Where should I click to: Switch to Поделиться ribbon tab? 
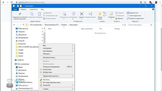pos(33,9)
